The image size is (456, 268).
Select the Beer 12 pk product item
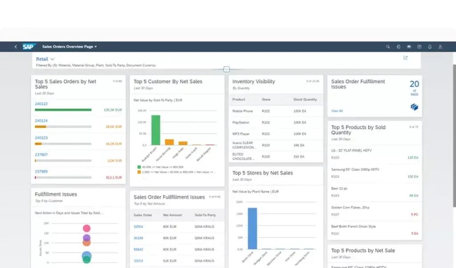(x=375, y=192)
